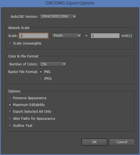
Task: Tick the Outline Text checkbox
Action: point(10,126)
